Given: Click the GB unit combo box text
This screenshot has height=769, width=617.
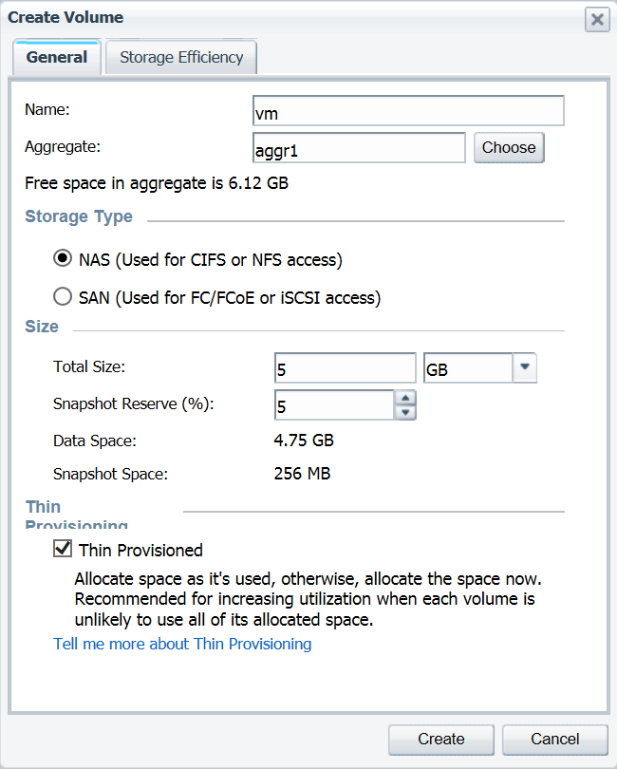Looking at the screenshot, I should (468, 367).
